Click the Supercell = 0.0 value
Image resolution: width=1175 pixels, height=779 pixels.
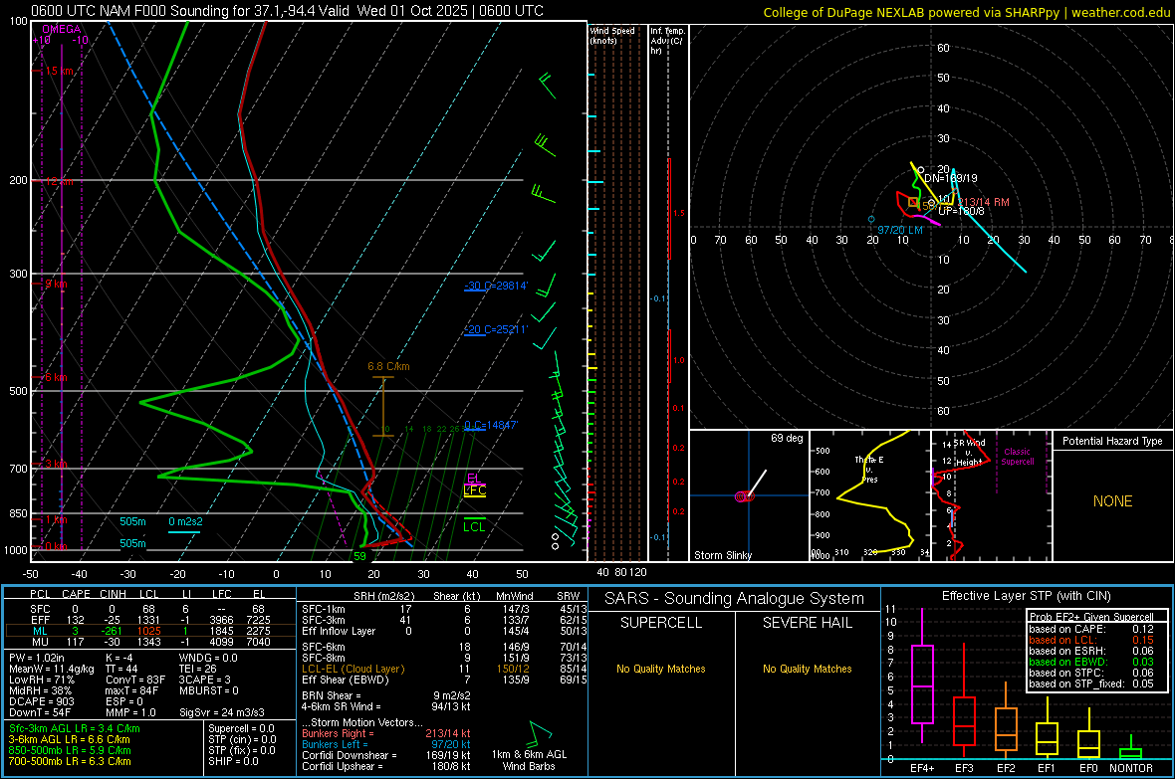241,728
